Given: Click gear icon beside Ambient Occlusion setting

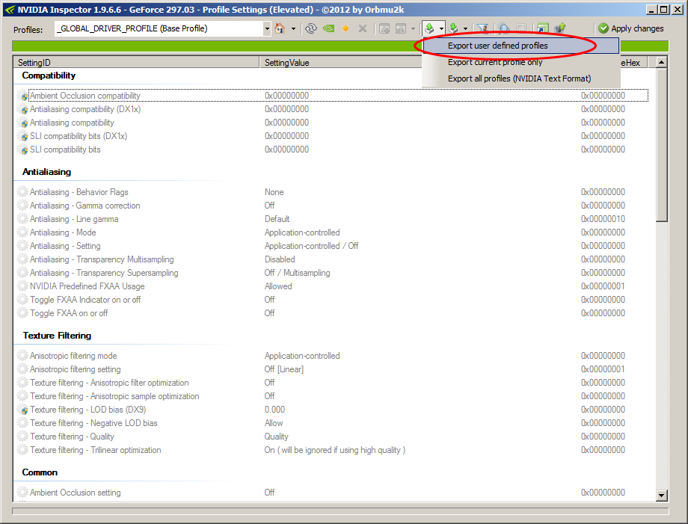Looking at the screenshot, I should (x=23, y=493).
